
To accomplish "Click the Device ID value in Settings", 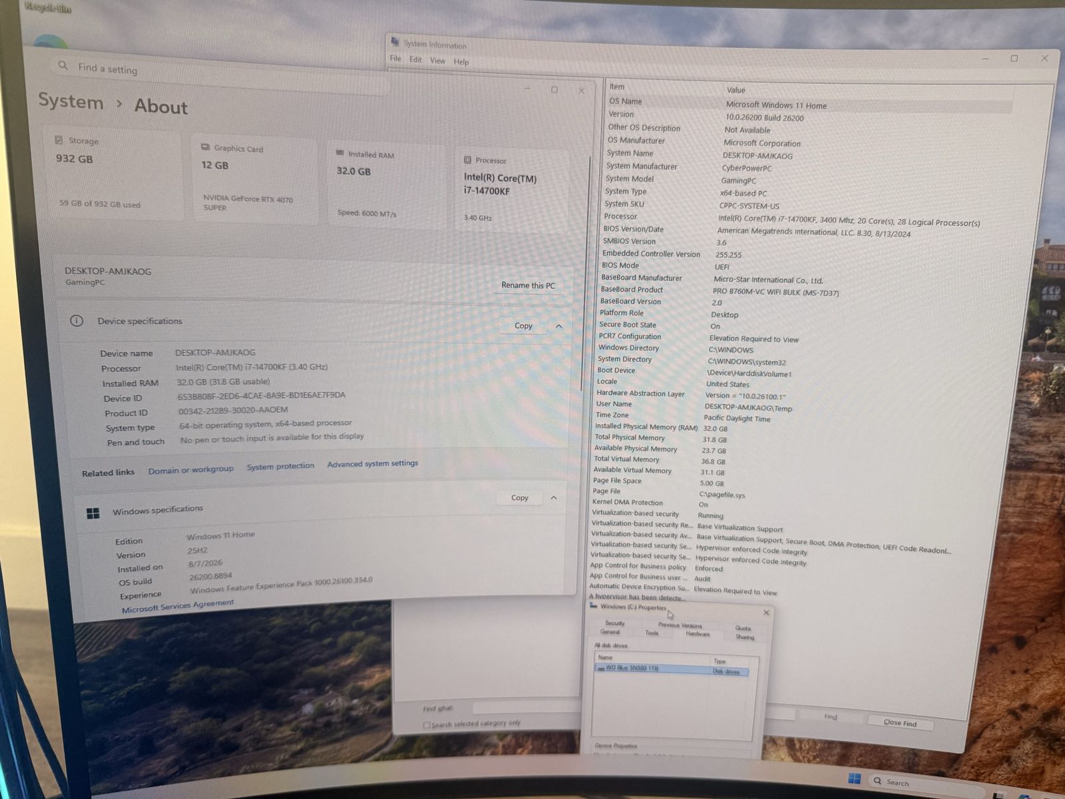I will point(262,396).
